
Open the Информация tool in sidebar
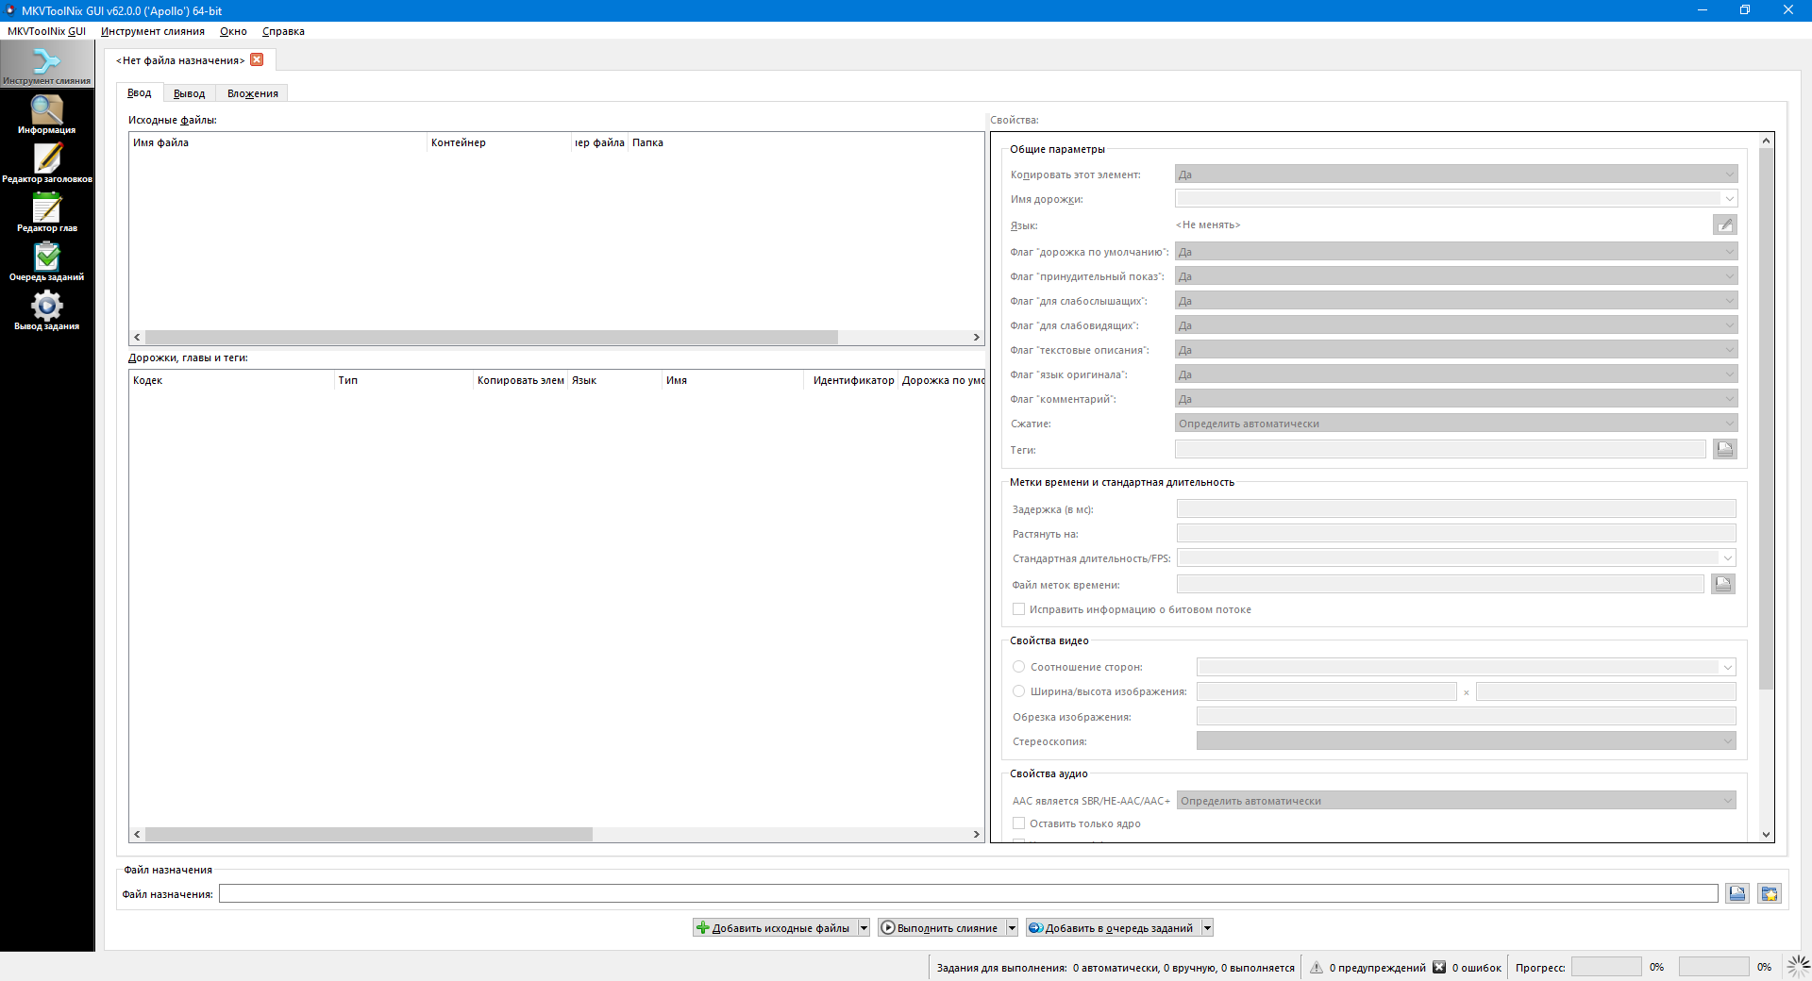(x=46, y=114)
